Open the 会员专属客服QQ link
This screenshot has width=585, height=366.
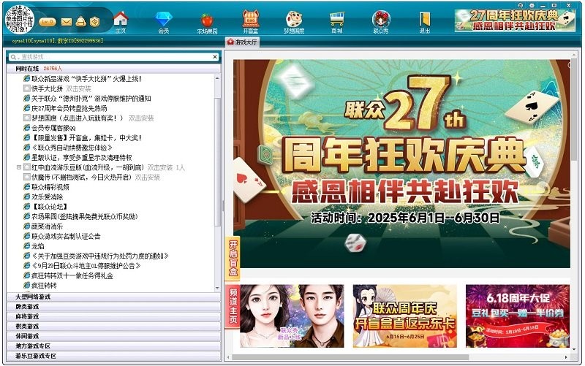[50, 128]
